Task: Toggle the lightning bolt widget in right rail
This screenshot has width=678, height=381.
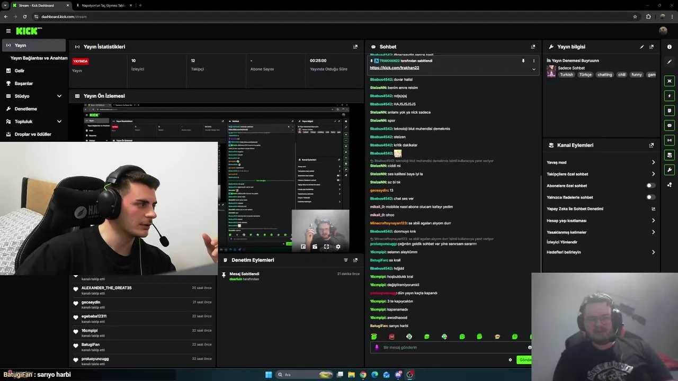Action: 670,96
